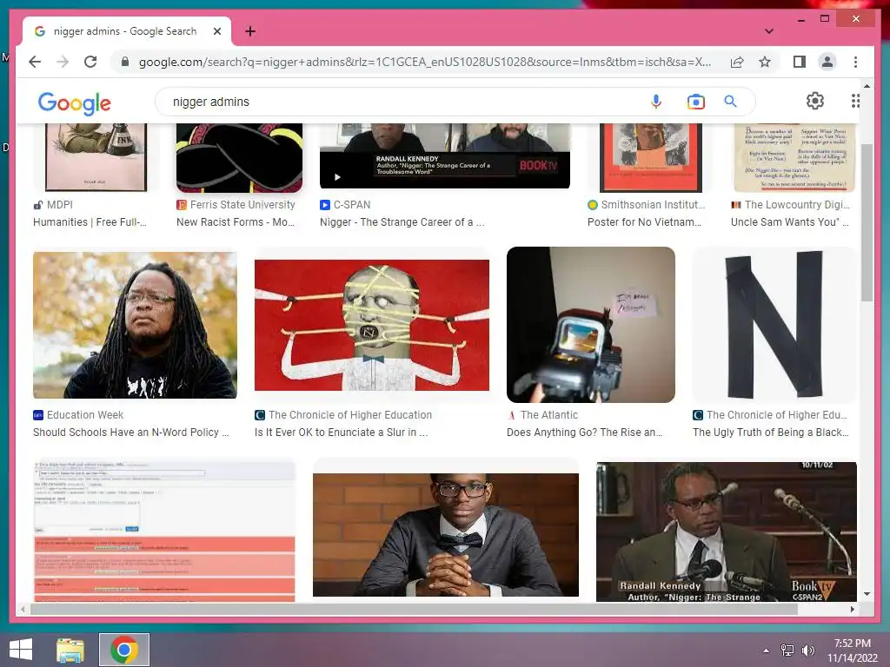890x667 pixels.
Task: Open the Uncle Sam Wants You link
Action: 789,222
